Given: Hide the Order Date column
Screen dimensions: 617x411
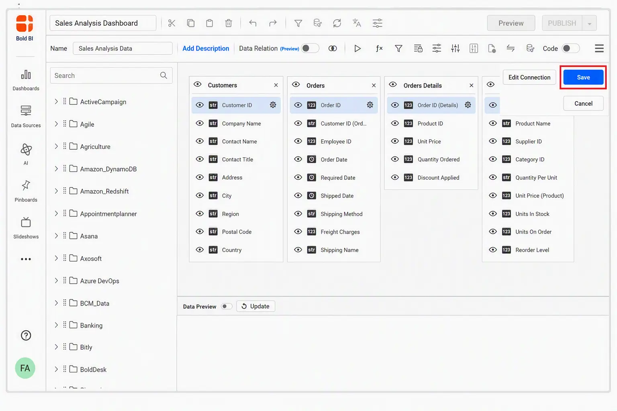Looking at the screenshot, I should click(298, 159).
